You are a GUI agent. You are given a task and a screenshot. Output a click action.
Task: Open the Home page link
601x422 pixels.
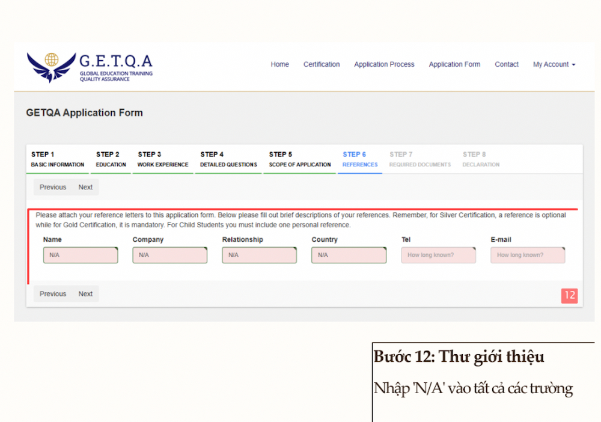pos(279,64)
